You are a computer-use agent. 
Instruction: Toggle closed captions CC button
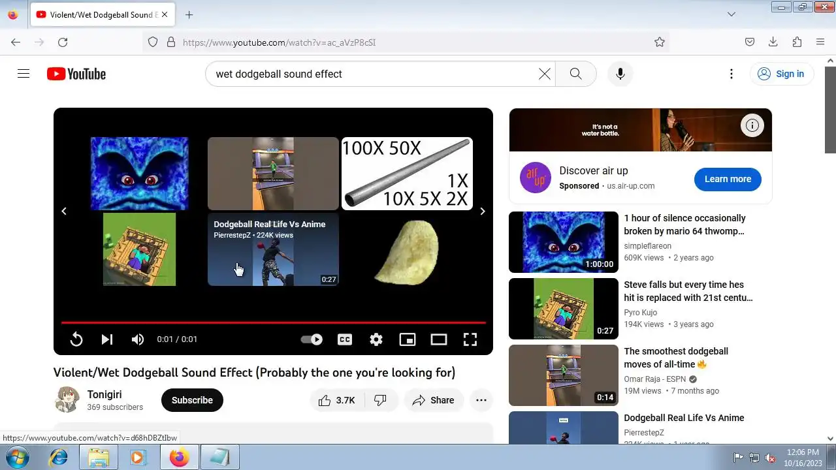tap(345, 339)
